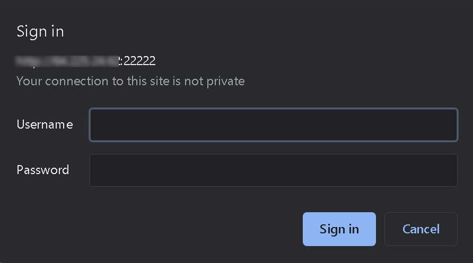Select the highlighted Username entry box
Viewport: 473px width, 263px height.
click(x=273, y=125)
